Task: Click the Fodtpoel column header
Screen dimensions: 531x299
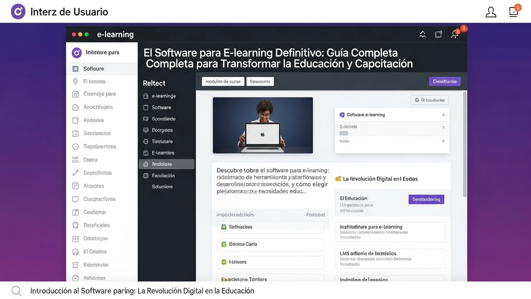Action: (316, 214)
